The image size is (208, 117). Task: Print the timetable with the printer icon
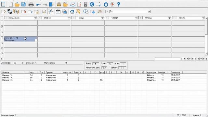pos(31,4)
